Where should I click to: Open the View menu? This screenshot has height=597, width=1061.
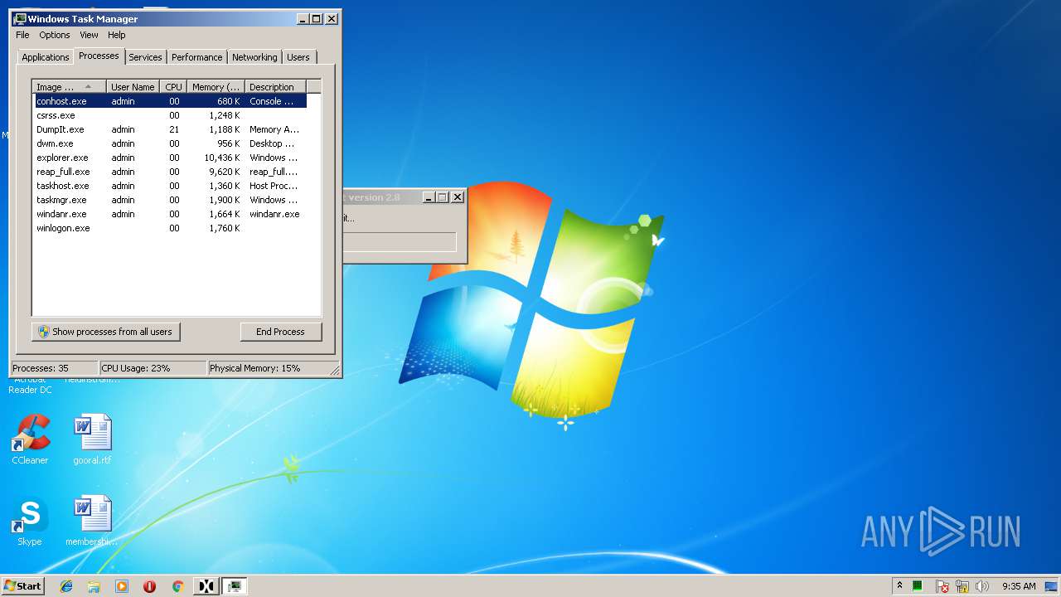[x=89, y=35]
